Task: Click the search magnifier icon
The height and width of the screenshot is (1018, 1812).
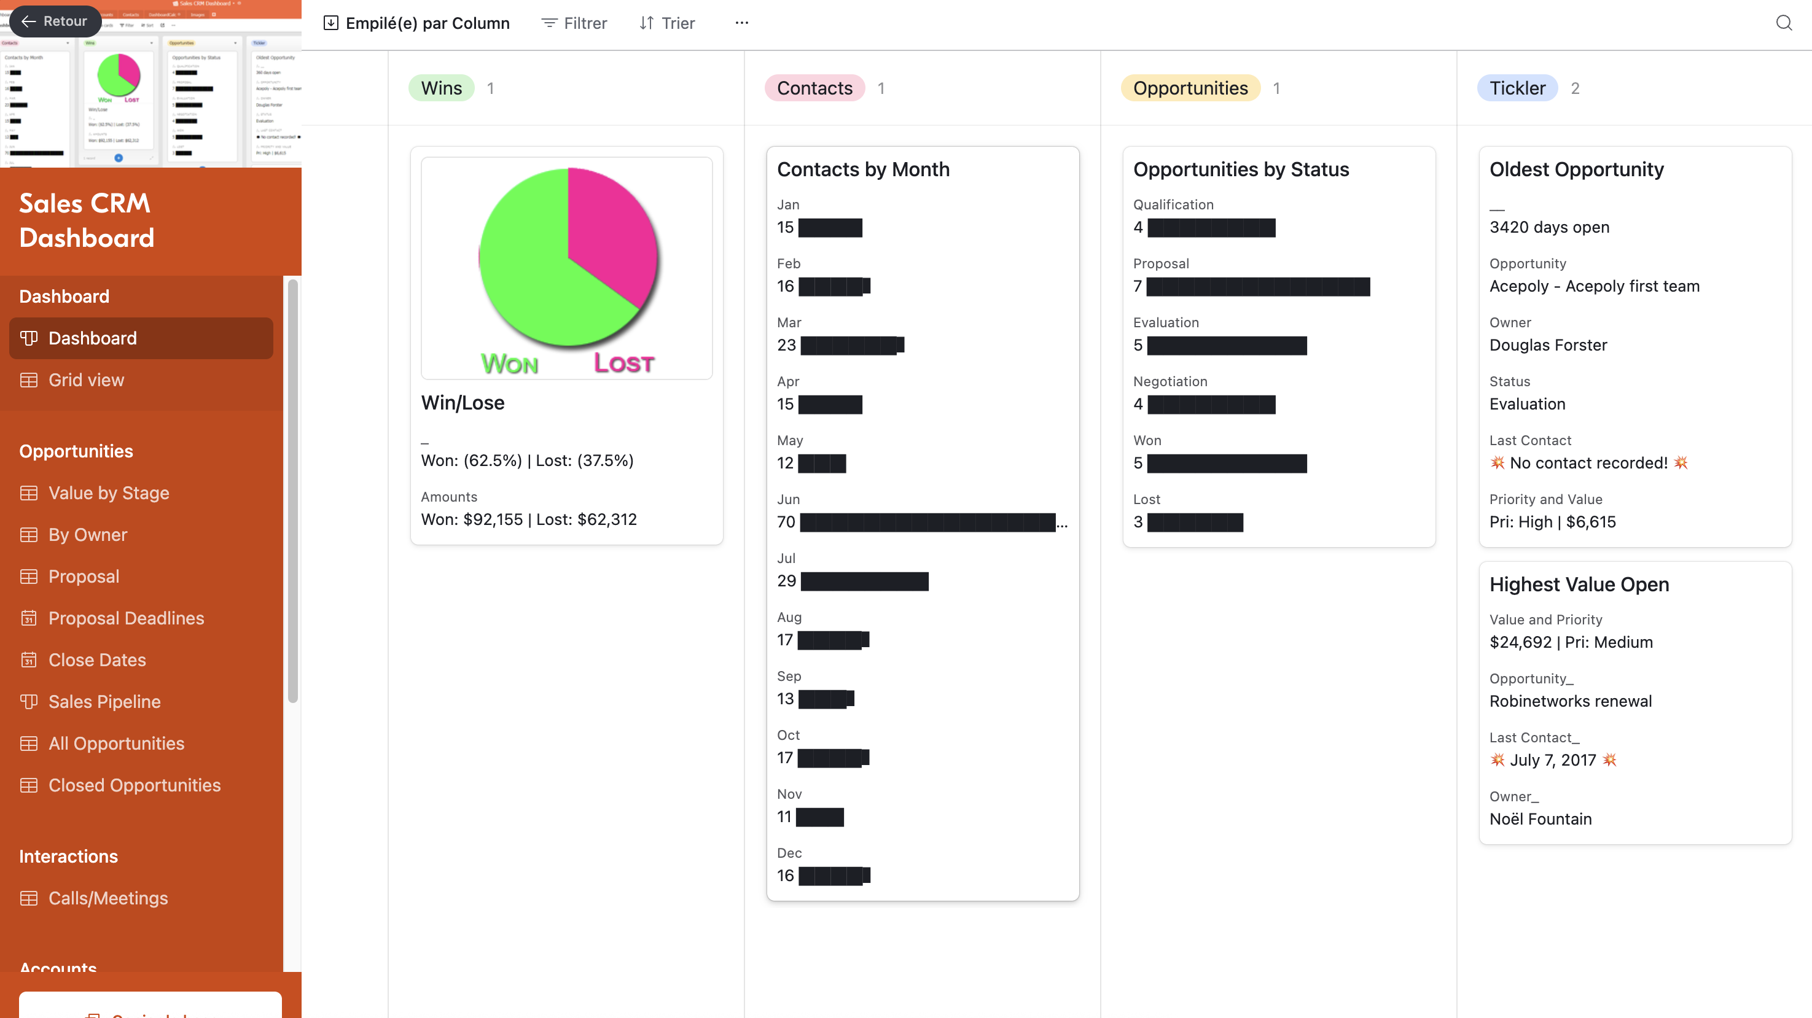Action: pos(1783,23)
